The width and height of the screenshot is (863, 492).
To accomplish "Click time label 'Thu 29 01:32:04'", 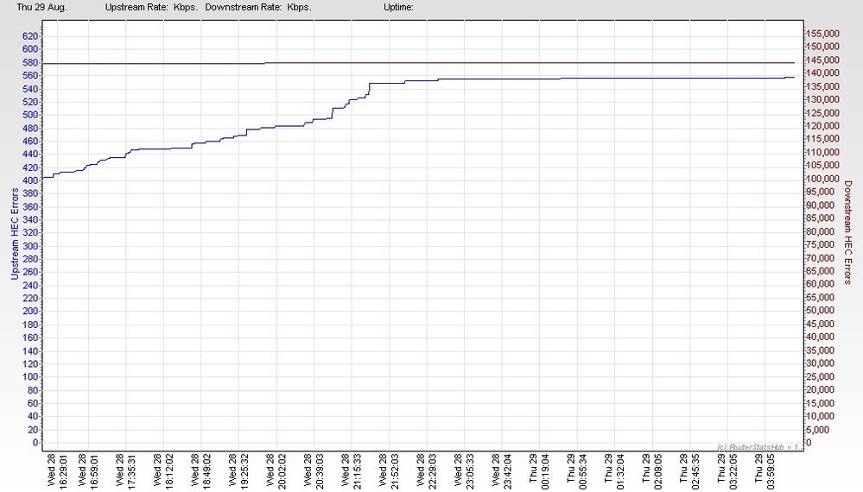I will (615, 470).
